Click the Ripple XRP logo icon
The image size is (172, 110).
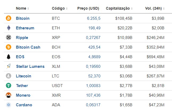(9, 38)
